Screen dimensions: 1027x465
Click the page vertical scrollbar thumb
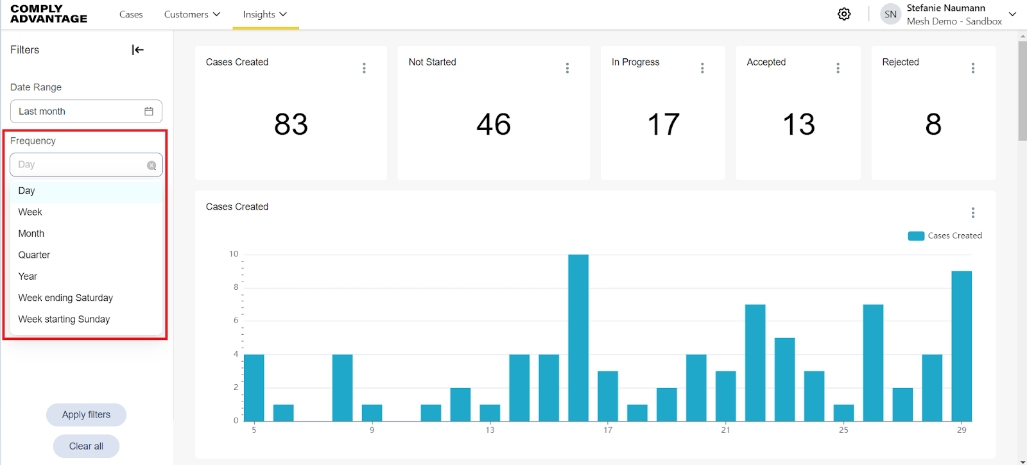click(x=1022, y=90)
